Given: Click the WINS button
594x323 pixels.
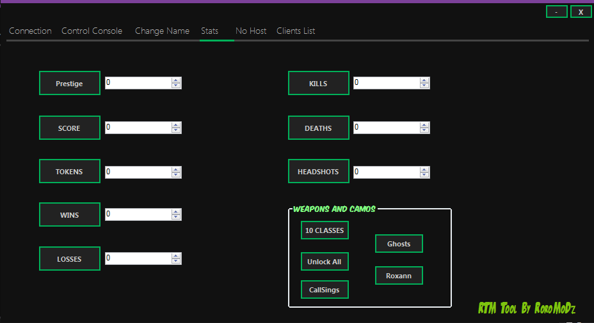Looking at the screenshot, I should click(x=70, y=214).
